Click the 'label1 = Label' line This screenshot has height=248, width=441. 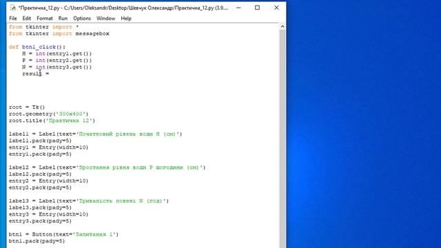click(96, 134)
